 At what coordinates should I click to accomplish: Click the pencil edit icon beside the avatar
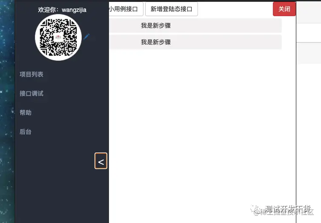tap(86, 37)
